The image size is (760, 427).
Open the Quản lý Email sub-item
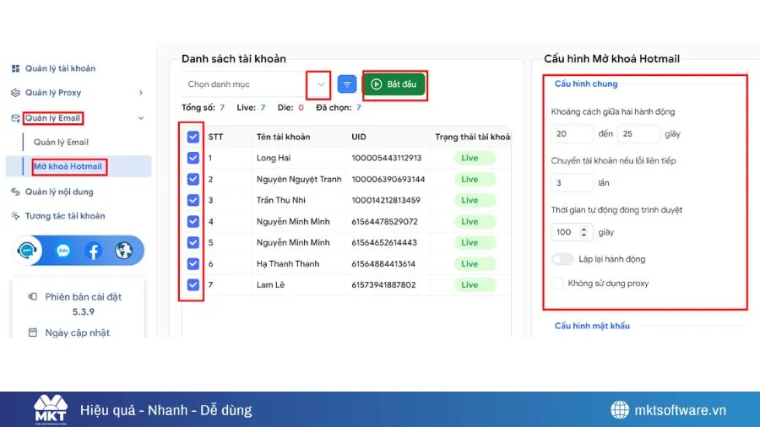[x=61, y=143]
